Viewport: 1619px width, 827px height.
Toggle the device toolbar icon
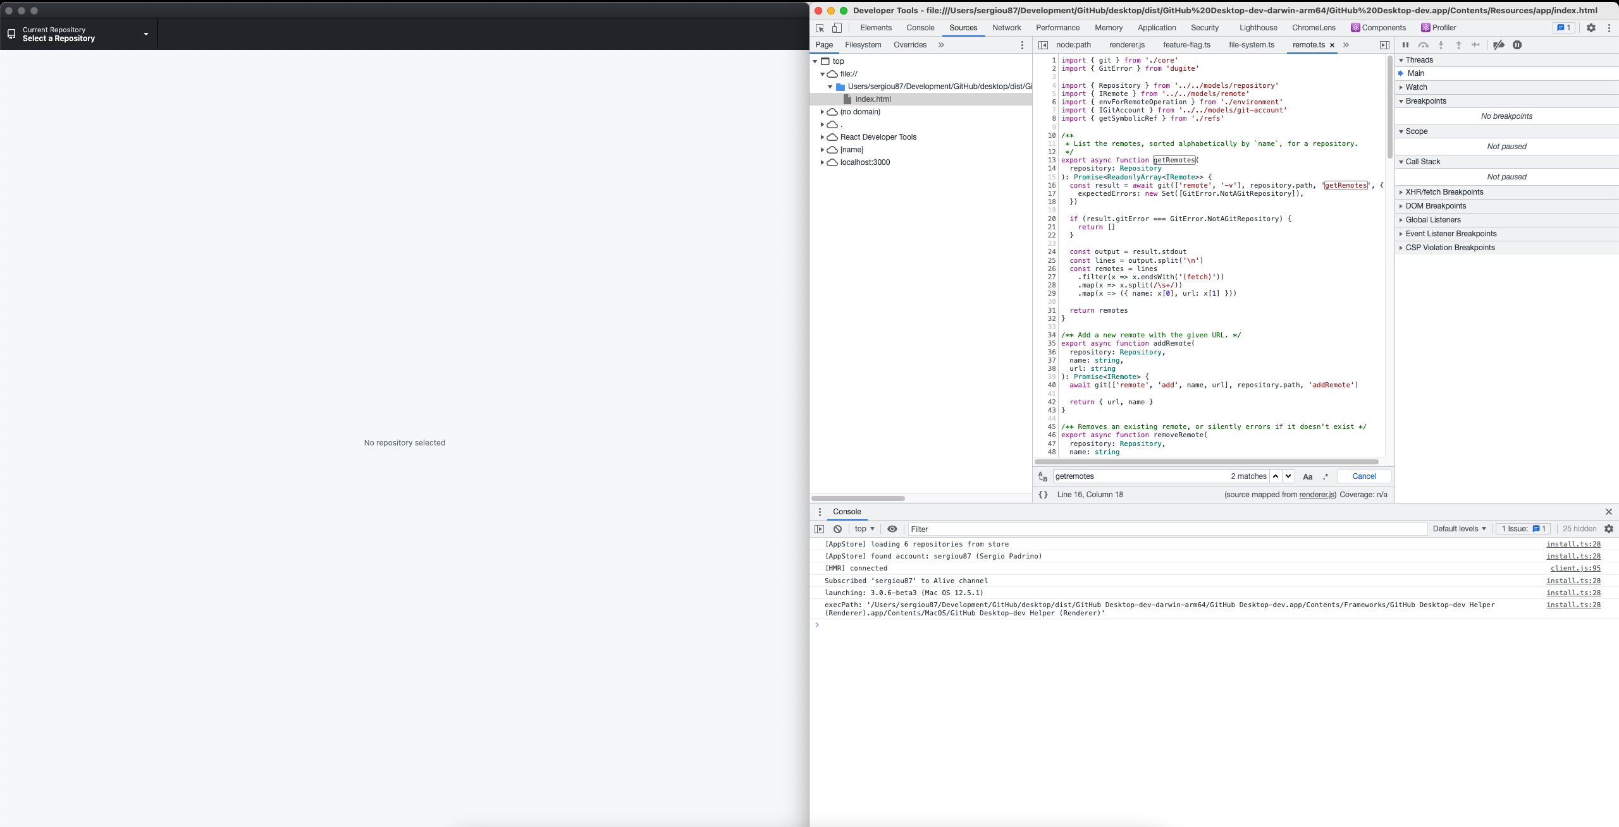click(x=837, y=28)
